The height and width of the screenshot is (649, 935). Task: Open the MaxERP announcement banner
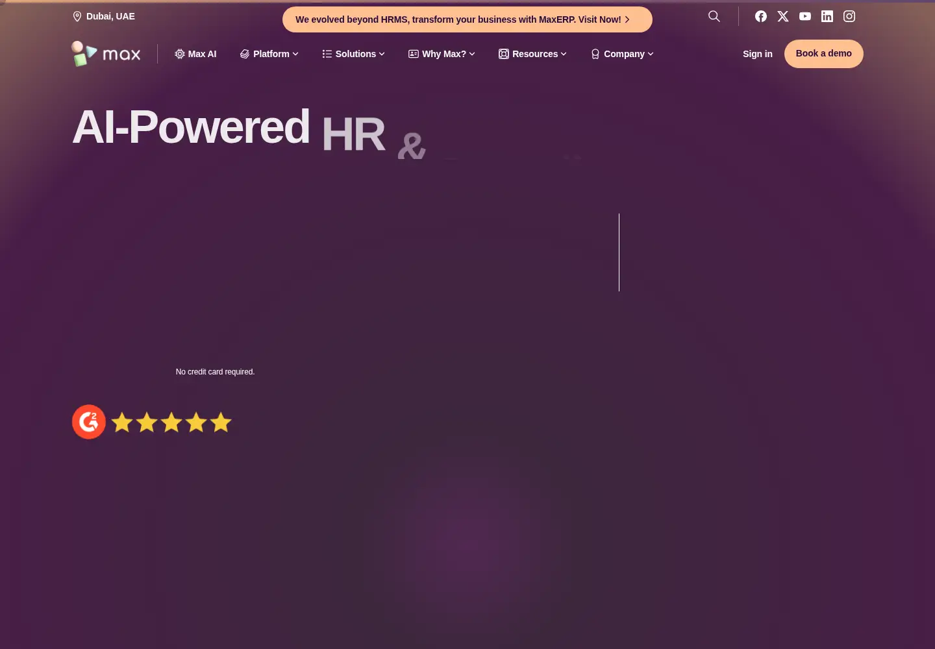pyautogui.click(x=467, y=19)
